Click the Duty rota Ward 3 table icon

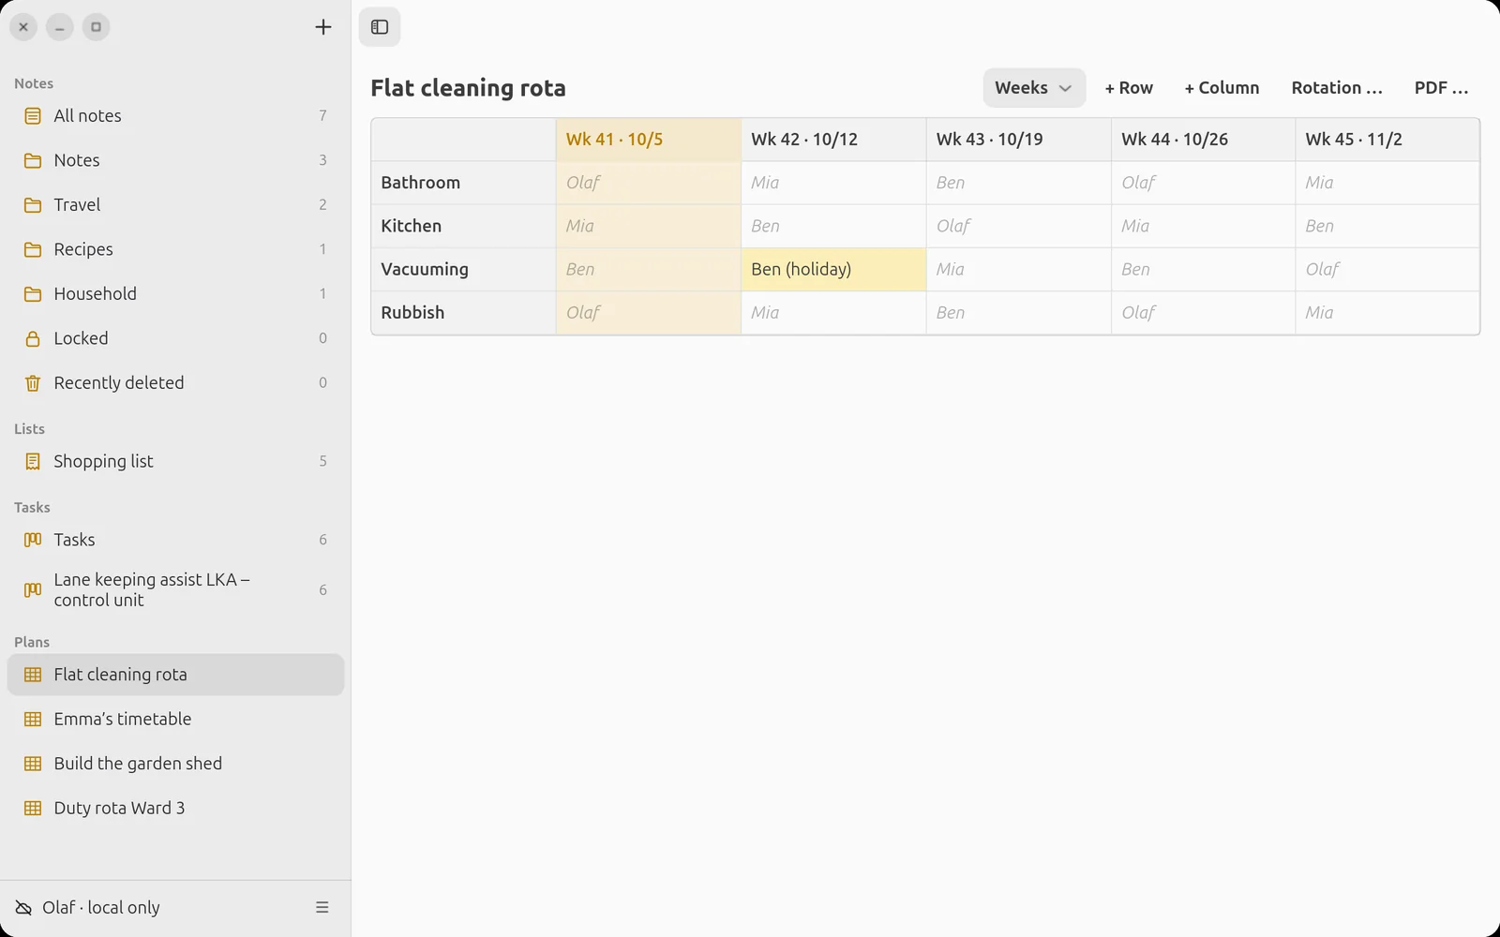pos(33,808)
